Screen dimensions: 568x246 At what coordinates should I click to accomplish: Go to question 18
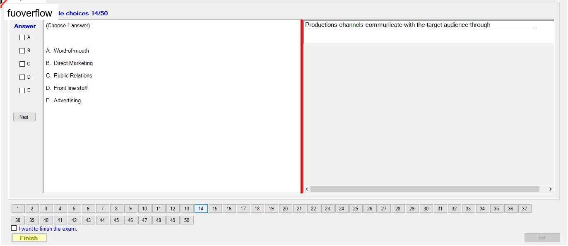pos(257,209)
